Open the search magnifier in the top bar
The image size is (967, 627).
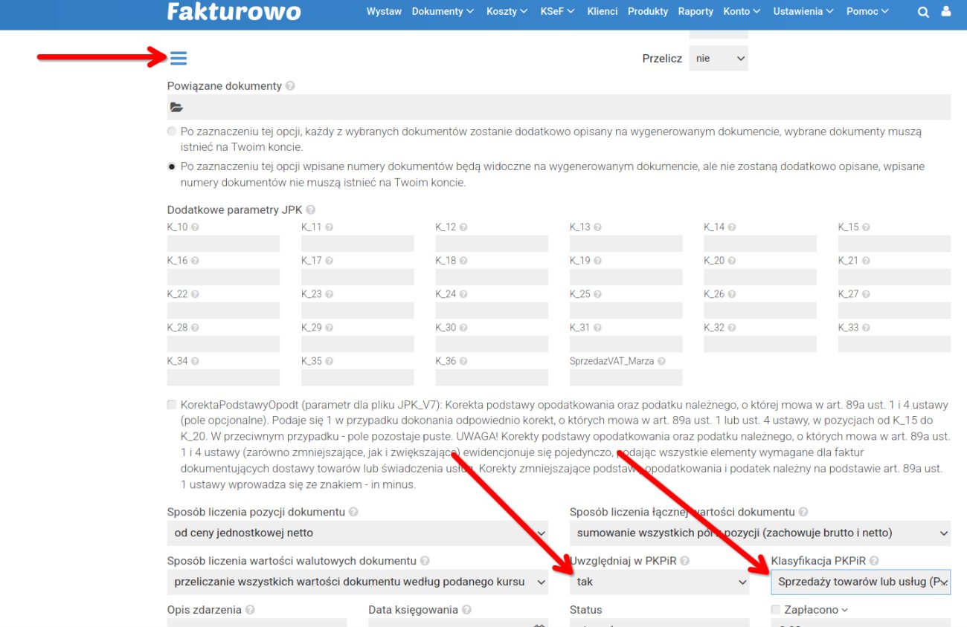tap(922, 12)
